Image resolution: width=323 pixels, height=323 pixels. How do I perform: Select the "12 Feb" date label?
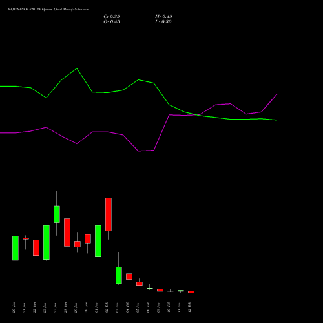[190, 307]
